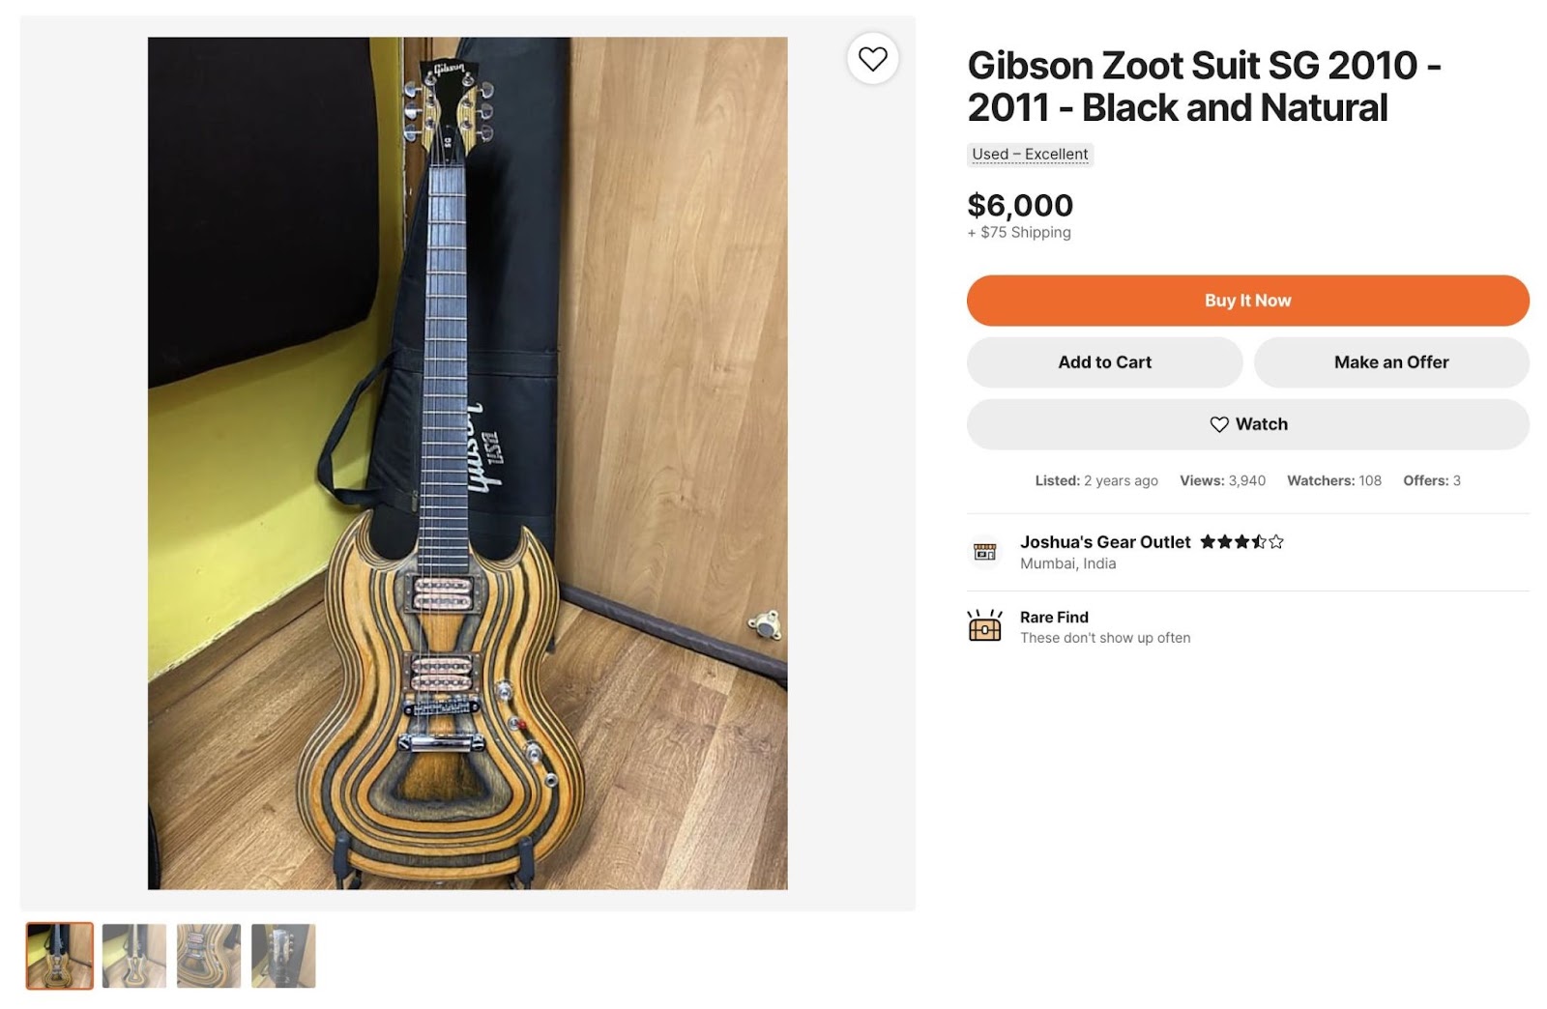This screenshot has height=1009, width=1547.
Task: Click the Buy It Now button
Action: coord(1247,300)
